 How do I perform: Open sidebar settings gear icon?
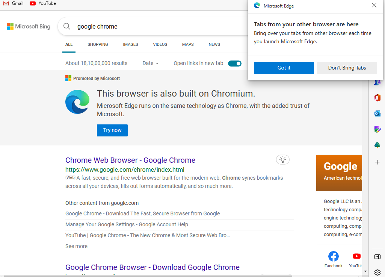click(x=377, y=272)
